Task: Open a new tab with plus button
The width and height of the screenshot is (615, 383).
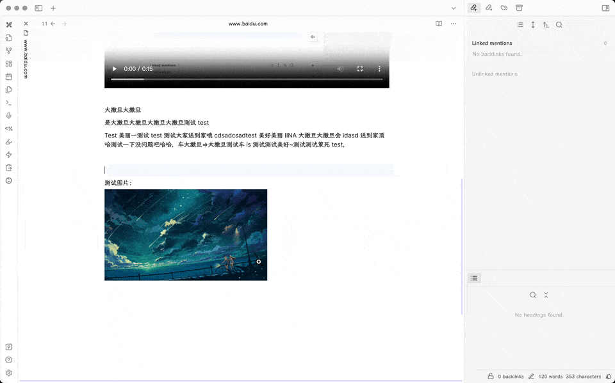Action: tap(53, 8)
